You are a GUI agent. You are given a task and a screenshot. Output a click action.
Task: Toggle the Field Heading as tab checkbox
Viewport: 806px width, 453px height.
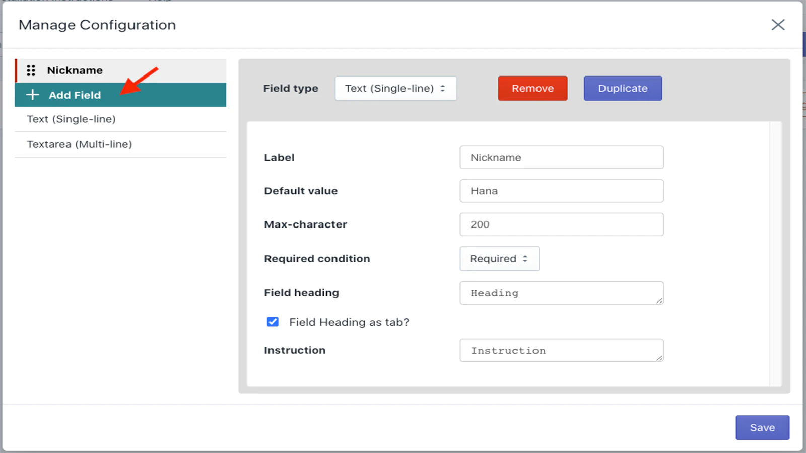[x=273, y=322]
